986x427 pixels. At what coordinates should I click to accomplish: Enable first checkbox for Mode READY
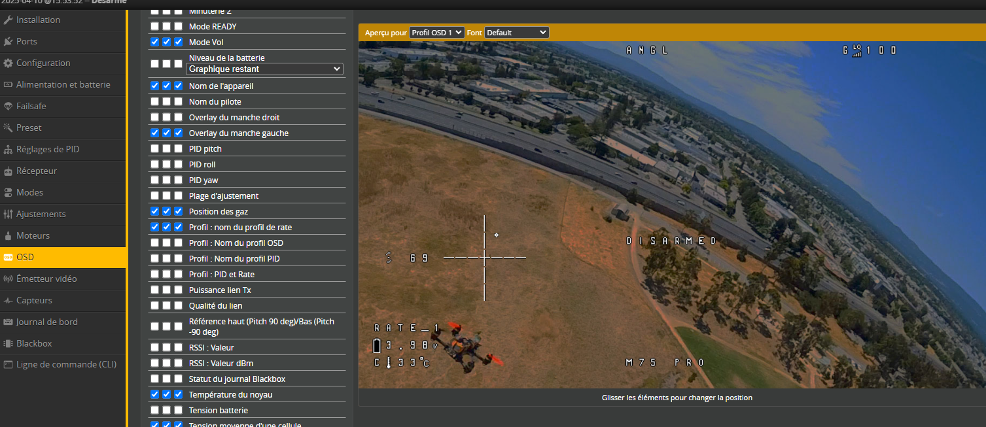154,26
